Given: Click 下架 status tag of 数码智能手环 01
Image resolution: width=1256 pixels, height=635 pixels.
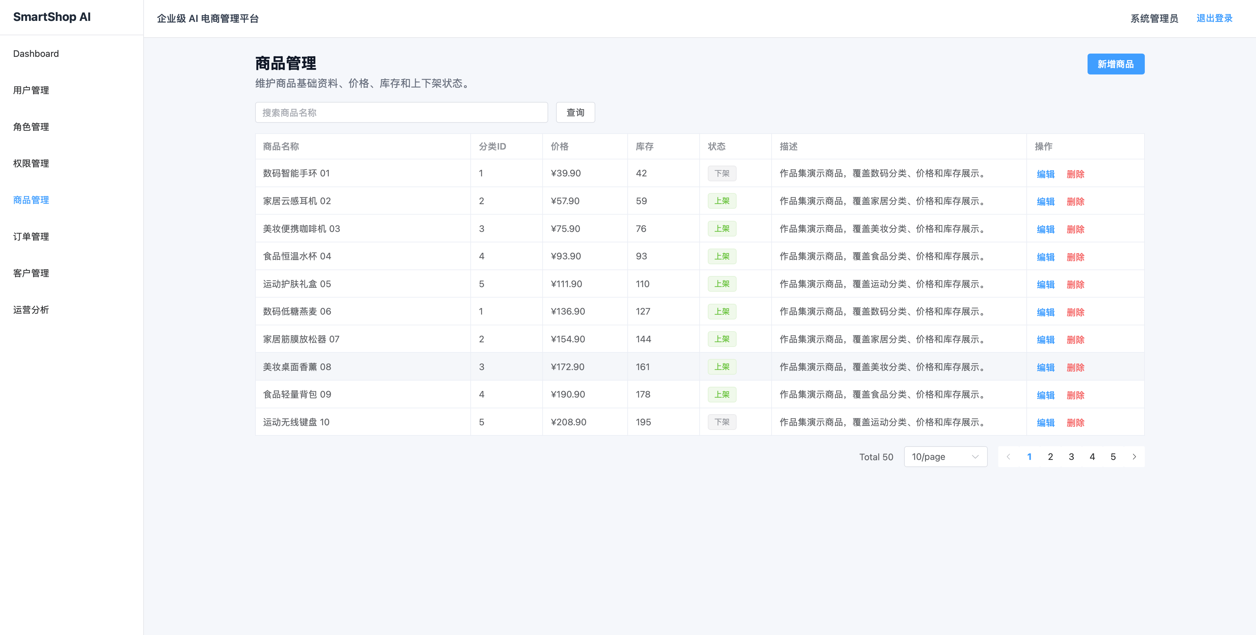Looking at the screenshot, I should pos(722,173).
